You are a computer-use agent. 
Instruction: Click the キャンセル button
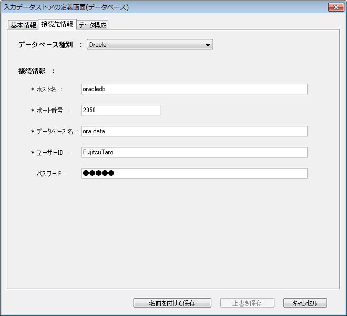(305, 303)
